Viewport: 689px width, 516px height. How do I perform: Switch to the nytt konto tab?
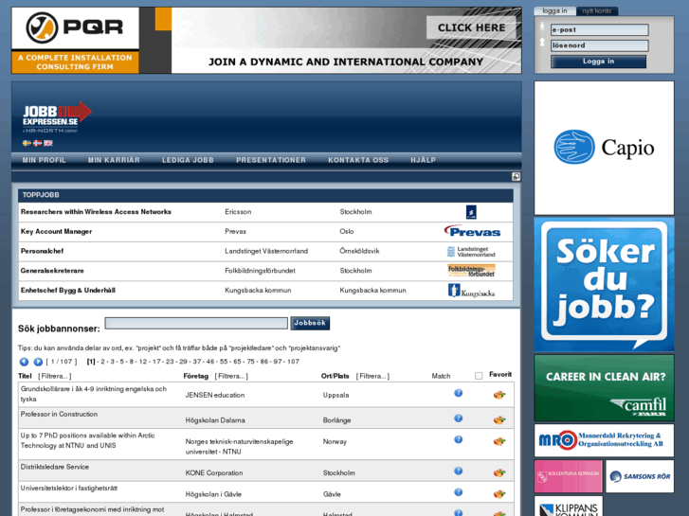[597, 11]
